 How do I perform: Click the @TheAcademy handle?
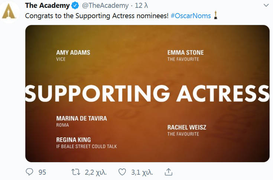point(105,6)
